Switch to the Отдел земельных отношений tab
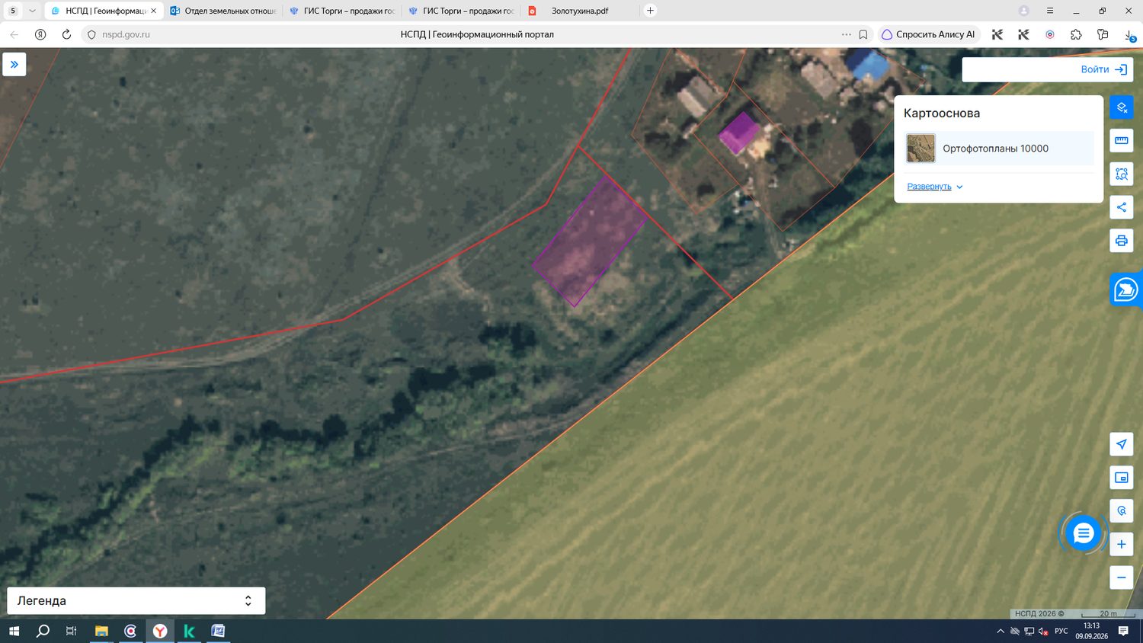This screenshot has height=643, width=1143. [x=223, y=11]
